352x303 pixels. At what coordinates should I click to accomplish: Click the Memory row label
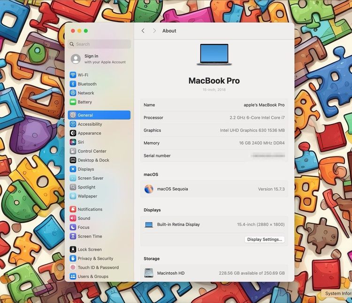[152, 143]
